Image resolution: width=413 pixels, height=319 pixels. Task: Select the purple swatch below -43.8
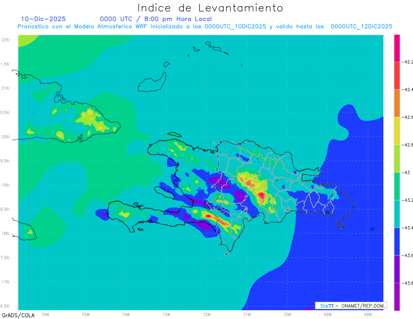397,297
